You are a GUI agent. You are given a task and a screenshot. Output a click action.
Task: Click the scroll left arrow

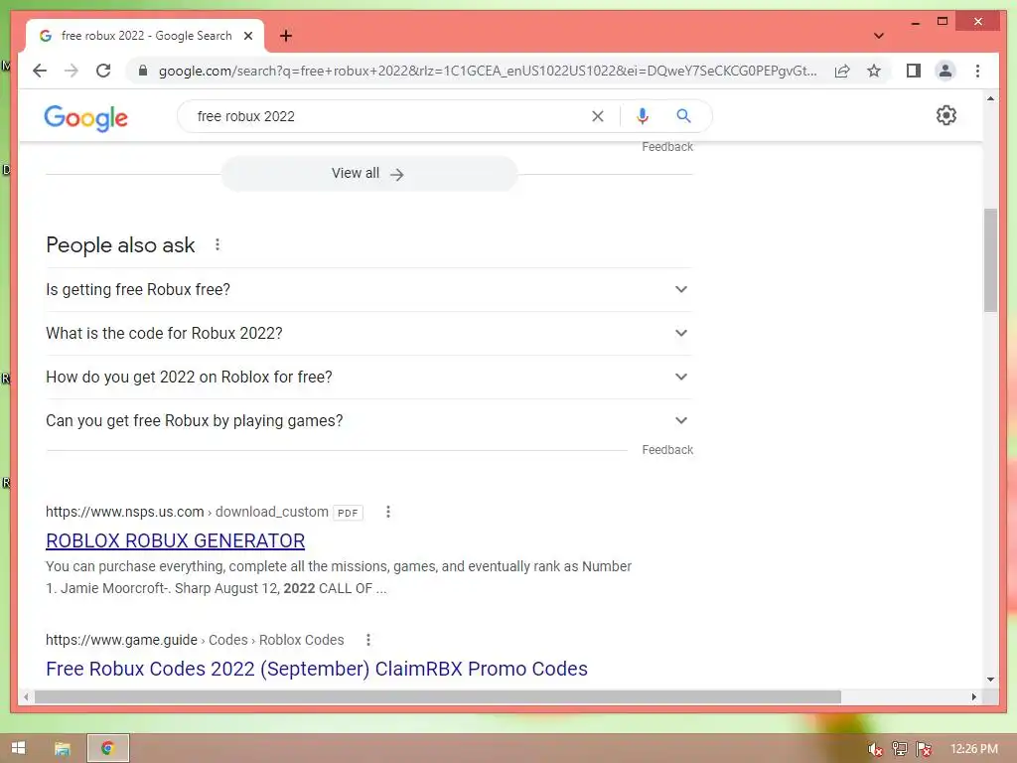pyautogui.click(x=26, y=696)
